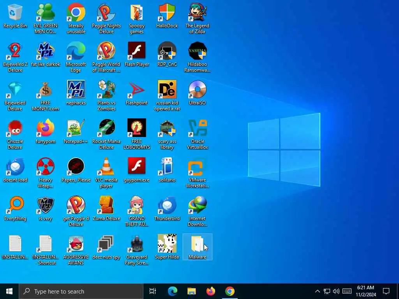
Task: Select the Graveyard Party Scre... icon
Action: coord(137,250)
